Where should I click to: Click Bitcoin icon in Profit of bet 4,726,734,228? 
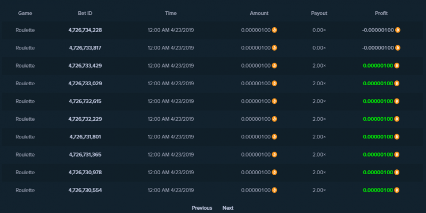[397, 30]
